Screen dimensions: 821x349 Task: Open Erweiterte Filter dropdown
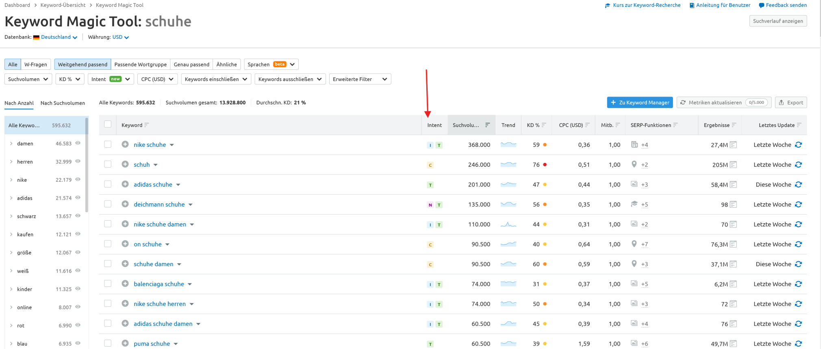pyautogui.click(x=360, y=79)
